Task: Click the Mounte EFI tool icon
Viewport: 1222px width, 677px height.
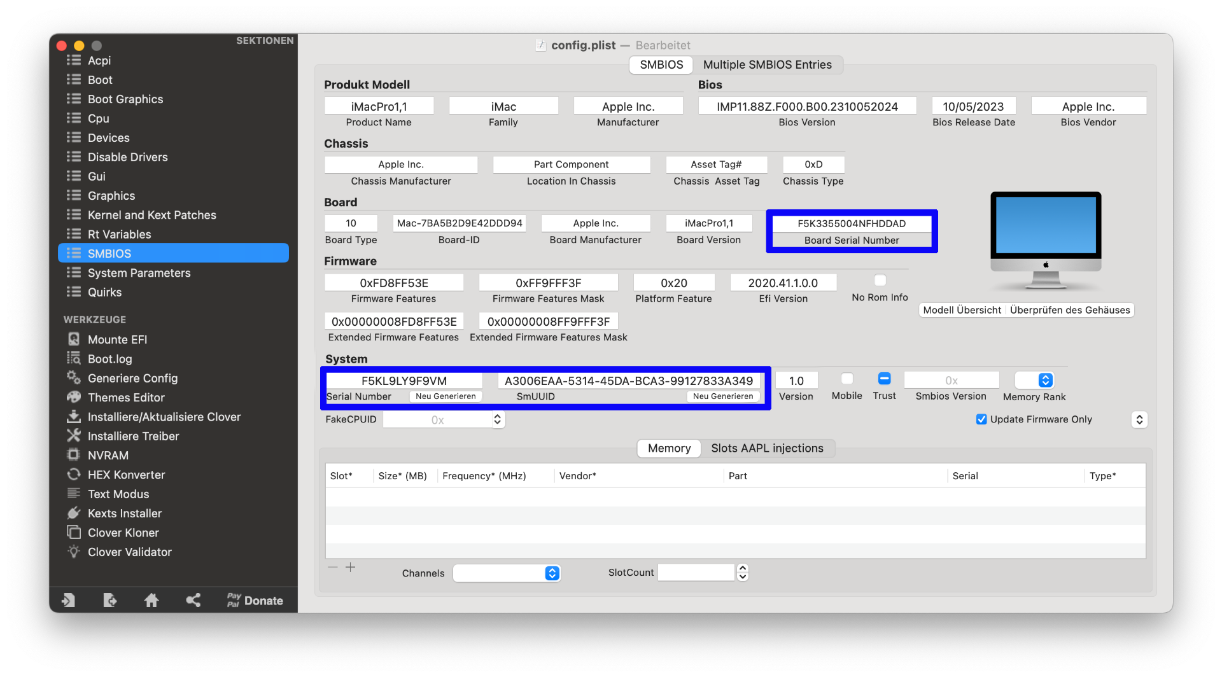Action: 74,339
